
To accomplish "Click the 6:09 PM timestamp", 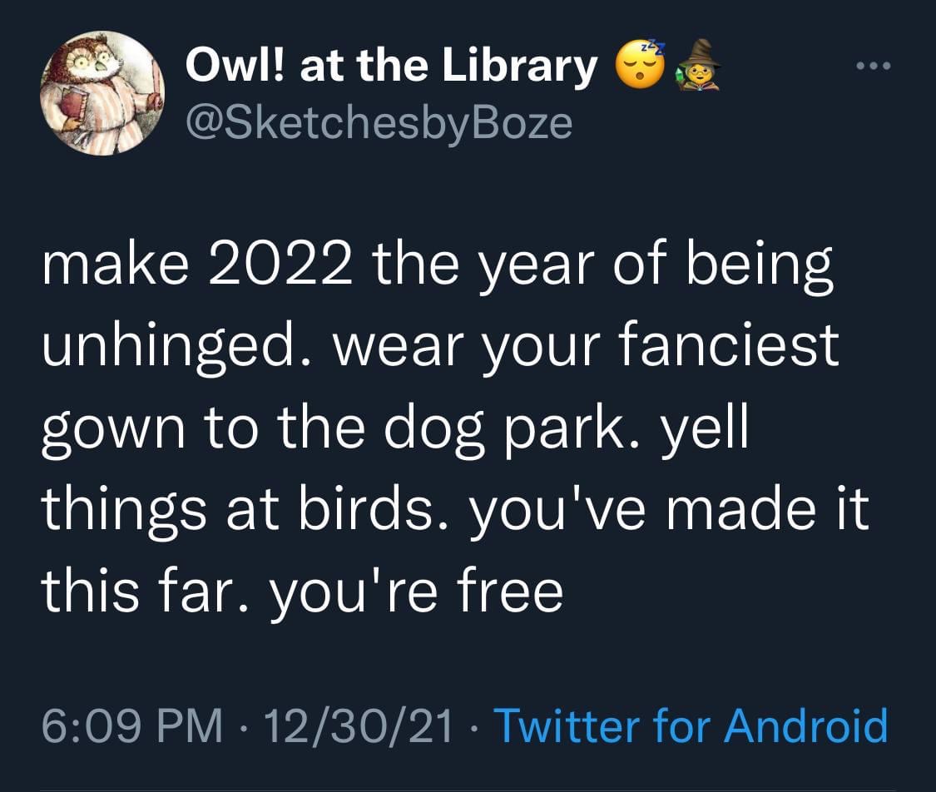I will [131, 725].
